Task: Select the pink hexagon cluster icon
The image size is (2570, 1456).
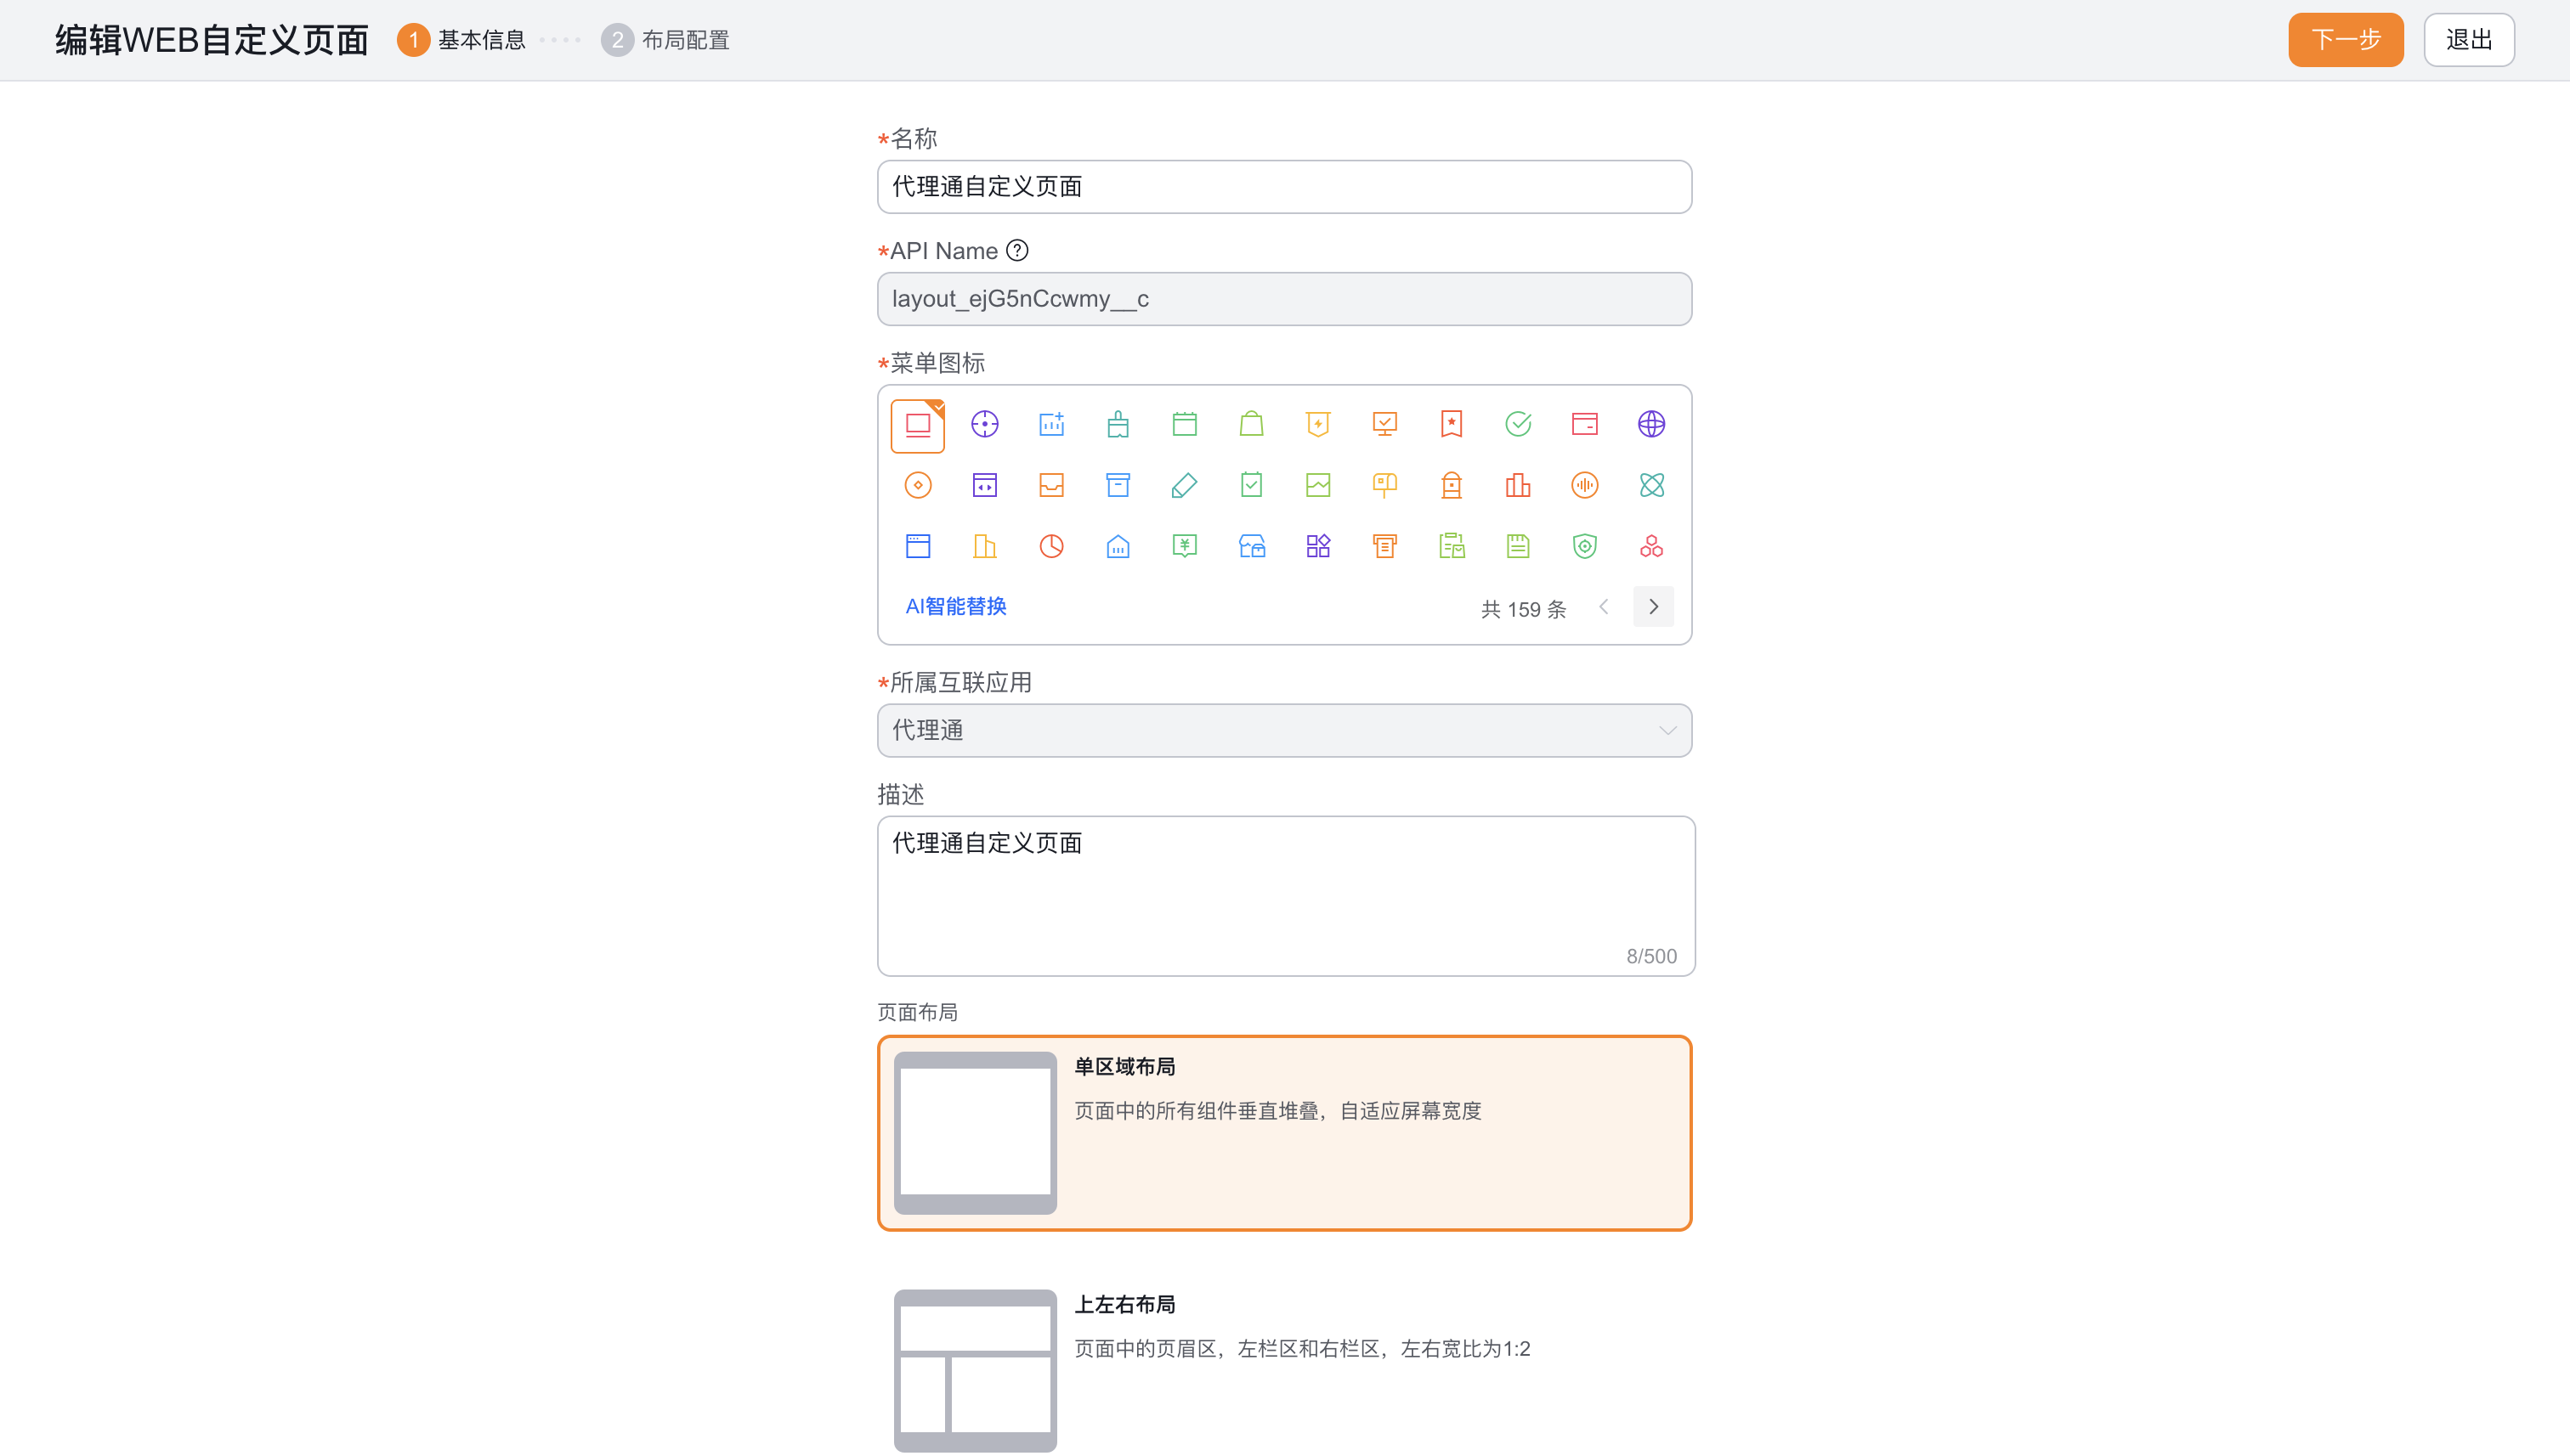Action: coord(1650,547)
